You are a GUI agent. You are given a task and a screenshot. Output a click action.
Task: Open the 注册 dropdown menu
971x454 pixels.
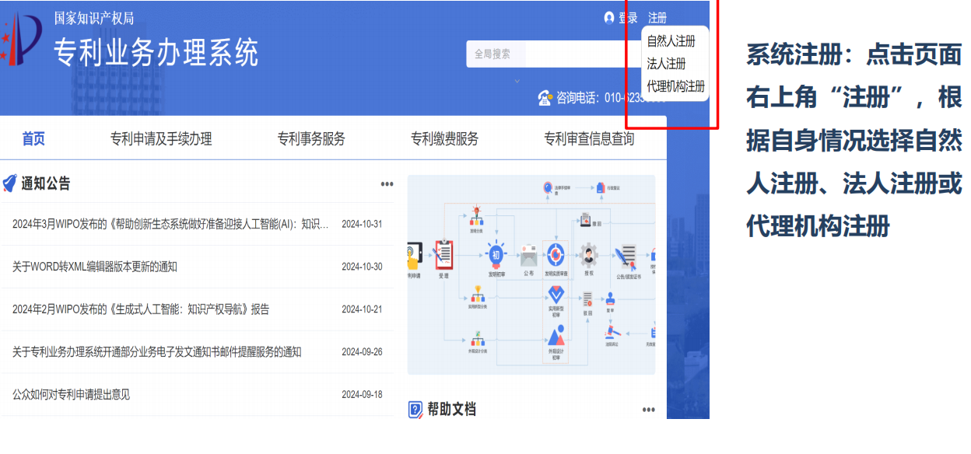(x=657, y=18)
